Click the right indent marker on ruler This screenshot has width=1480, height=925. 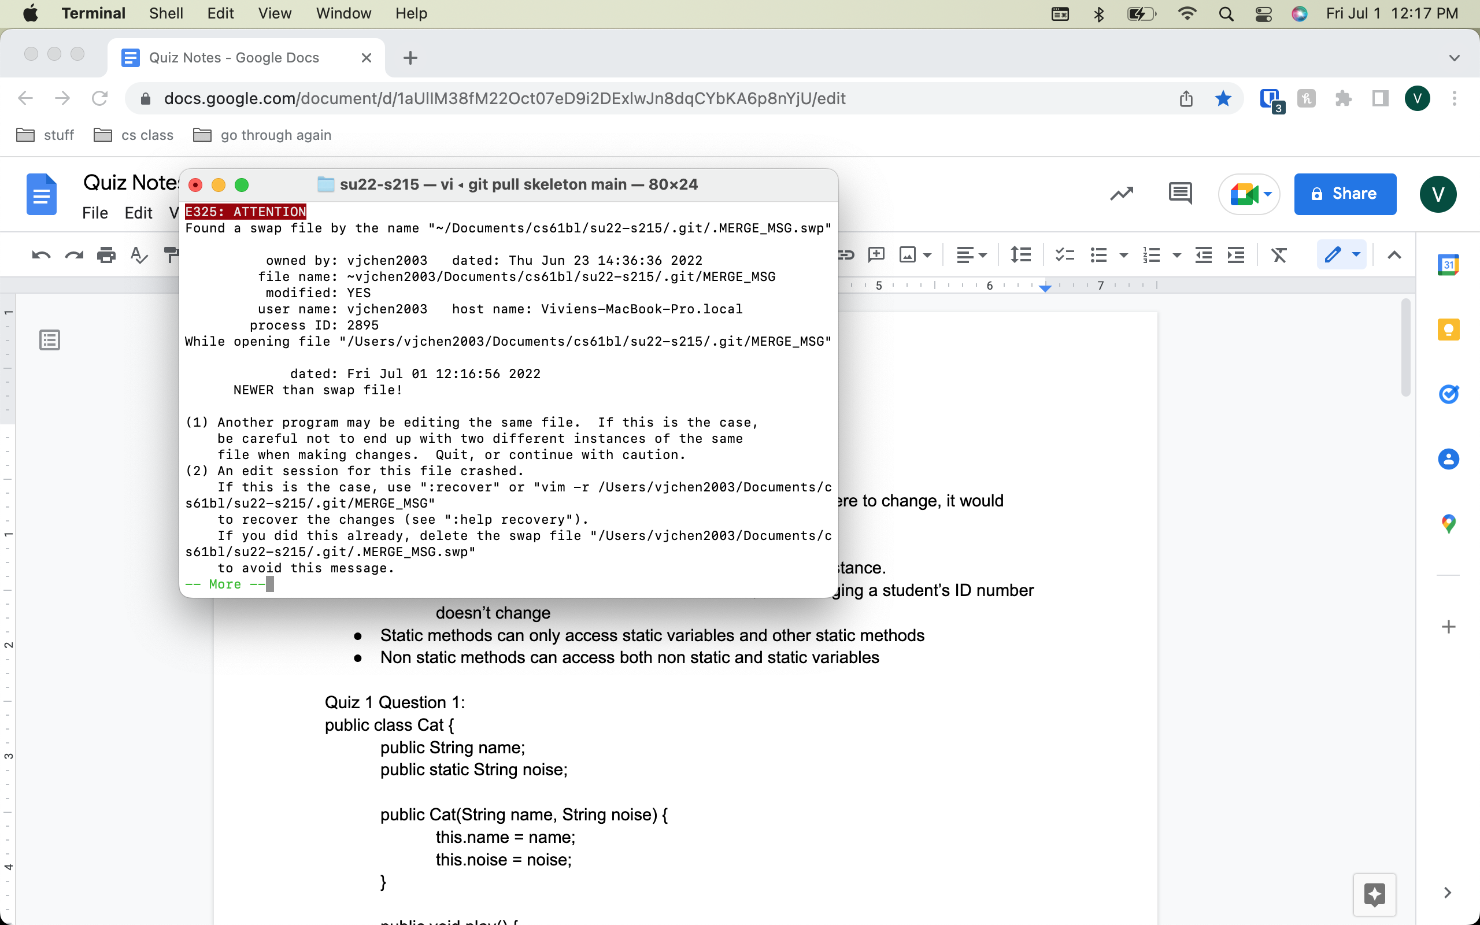pos(1045,287)
